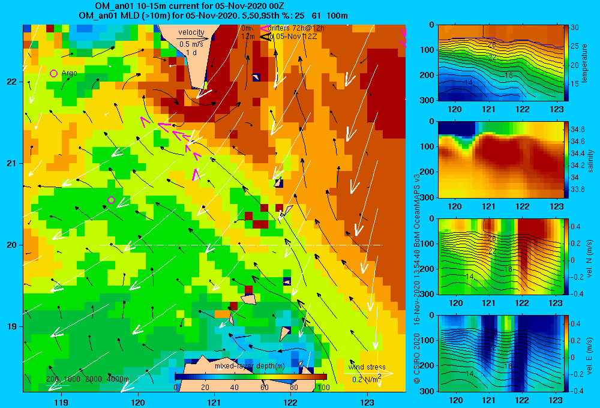Click the black drifter arrowhead beside 12m label
Viewport: 600px width, 408px height.
coord(266,37)
